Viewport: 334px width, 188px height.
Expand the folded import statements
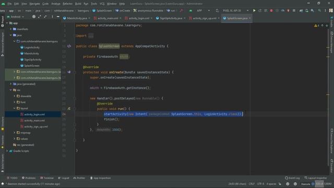(x=91, y=36)
